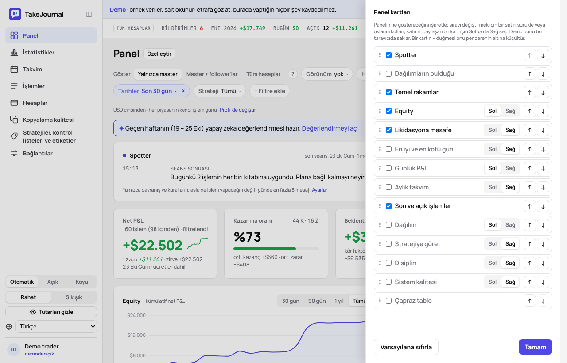Click drag handle of Spotter row
Image resolution: width=567 pixels, height=363 pixels.
point(380,55)
